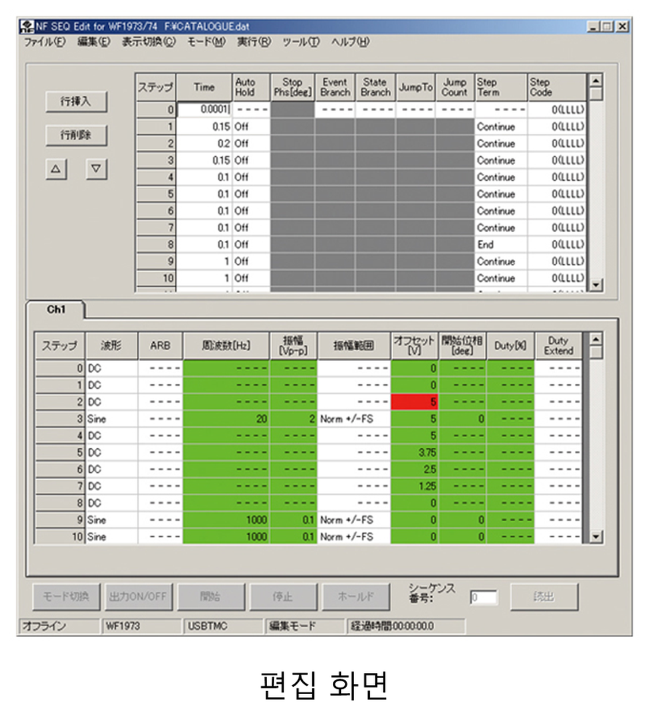Select Step Term Continue in step 1
649x723 pixels.
click(501, 127)
